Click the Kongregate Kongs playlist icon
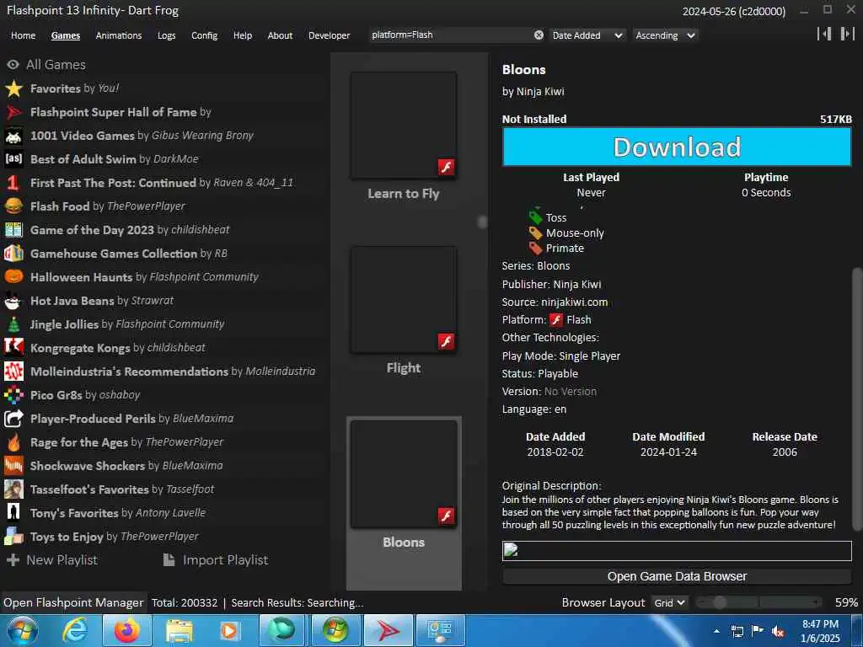The image size is (863, 647). click(x=13, y=348)
